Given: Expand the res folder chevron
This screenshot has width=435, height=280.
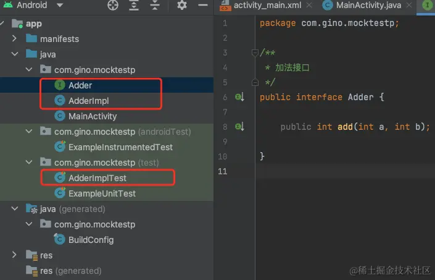Looking at the screenshot, I should click(14, 255).
